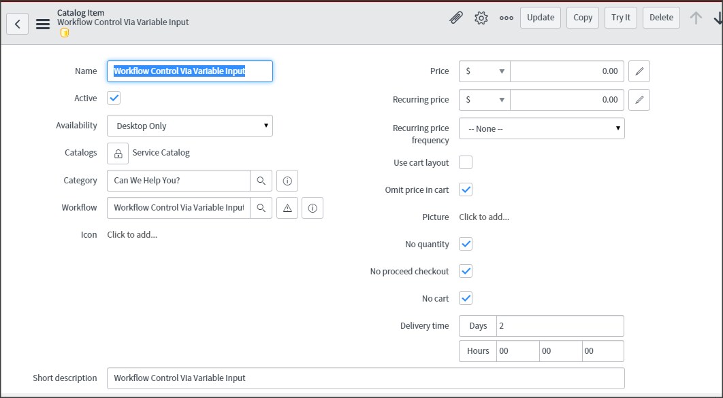Click the back arrow button
The width and height of the screenshot is (723, 398).
click(x=18, y=24)
